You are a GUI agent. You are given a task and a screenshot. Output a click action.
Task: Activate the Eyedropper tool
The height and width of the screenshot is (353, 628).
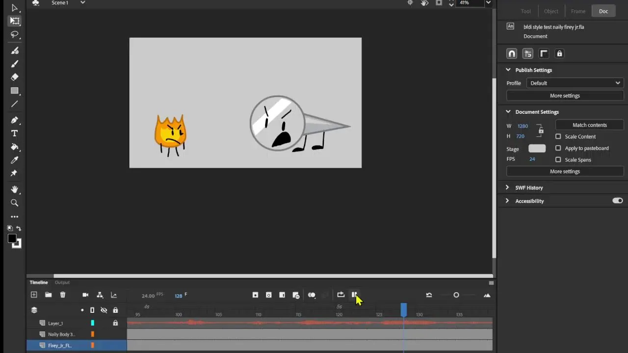(15, 160)
